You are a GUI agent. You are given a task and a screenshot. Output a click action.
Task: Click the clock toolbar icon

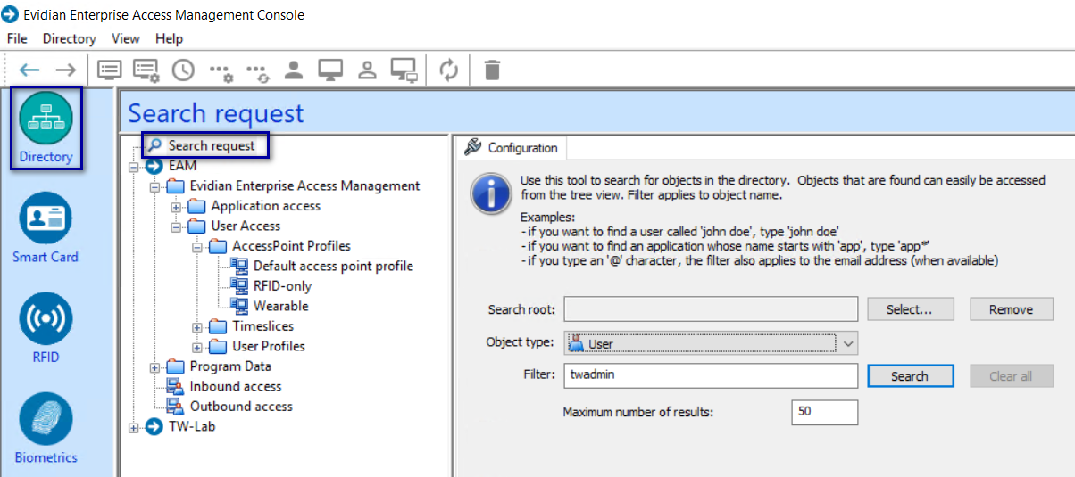tap(183, 70)
